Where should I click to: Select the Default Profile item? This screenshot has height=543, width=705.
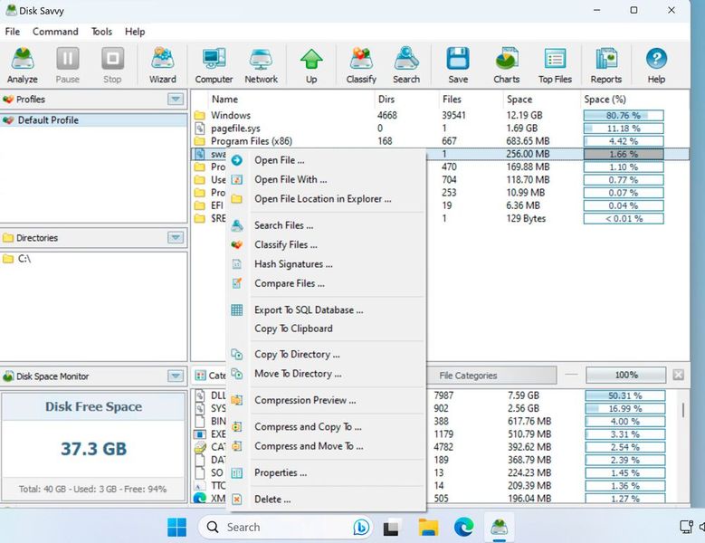[48, 120]
